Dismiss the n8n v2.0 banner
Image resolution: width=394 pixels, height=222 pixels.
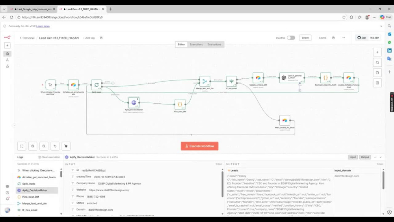click(x=381, y=26)
